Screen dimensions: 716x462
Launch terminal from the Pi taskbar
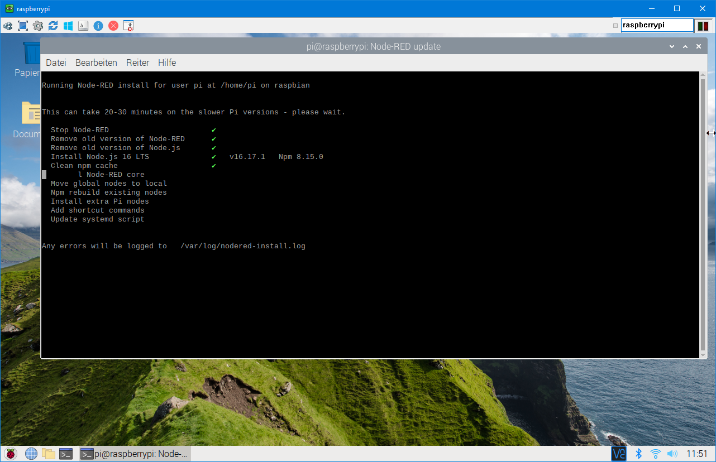coord(66,454)
